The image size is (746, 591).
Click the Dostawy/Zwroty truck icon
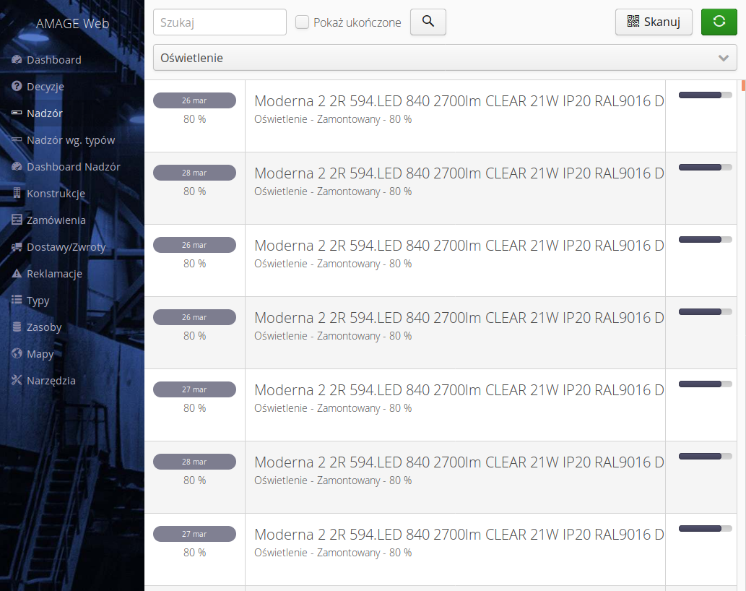click(x=17, y=247)
